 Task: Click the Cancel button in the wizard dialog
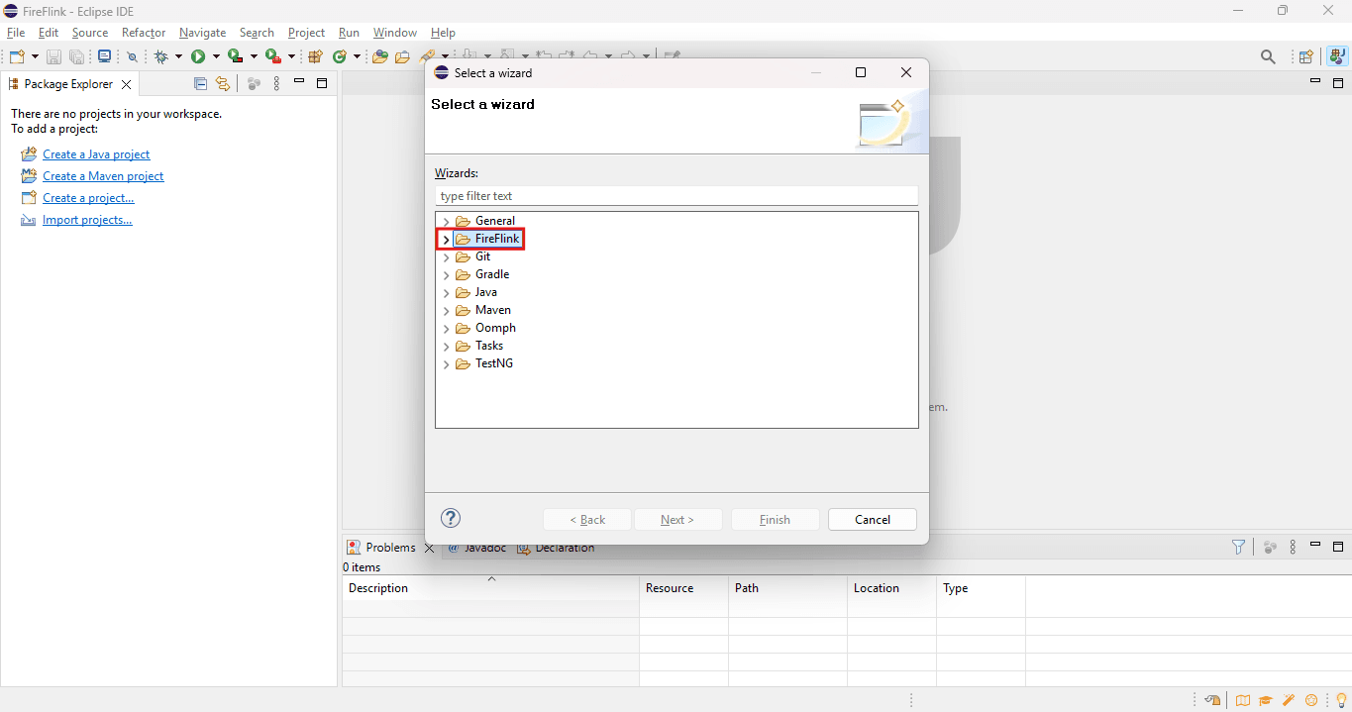(x=873, y=520)
